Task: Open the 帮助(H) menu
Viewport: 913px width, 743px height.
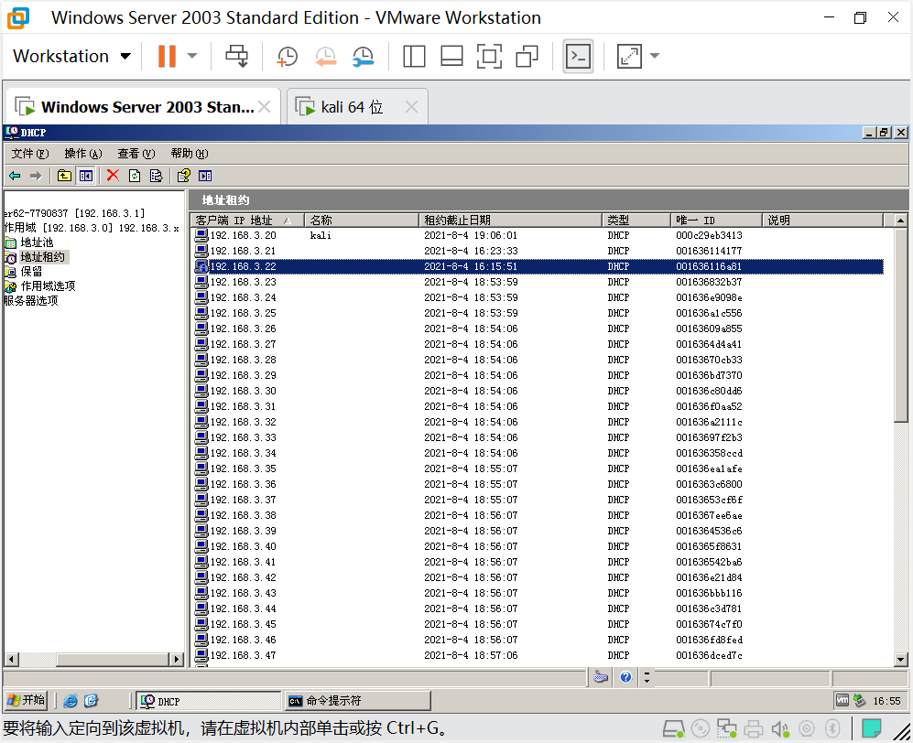Action: point(190,154)
